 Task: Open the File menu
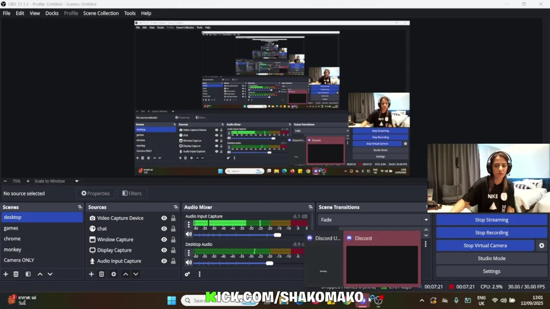click(x=6, y=13)
